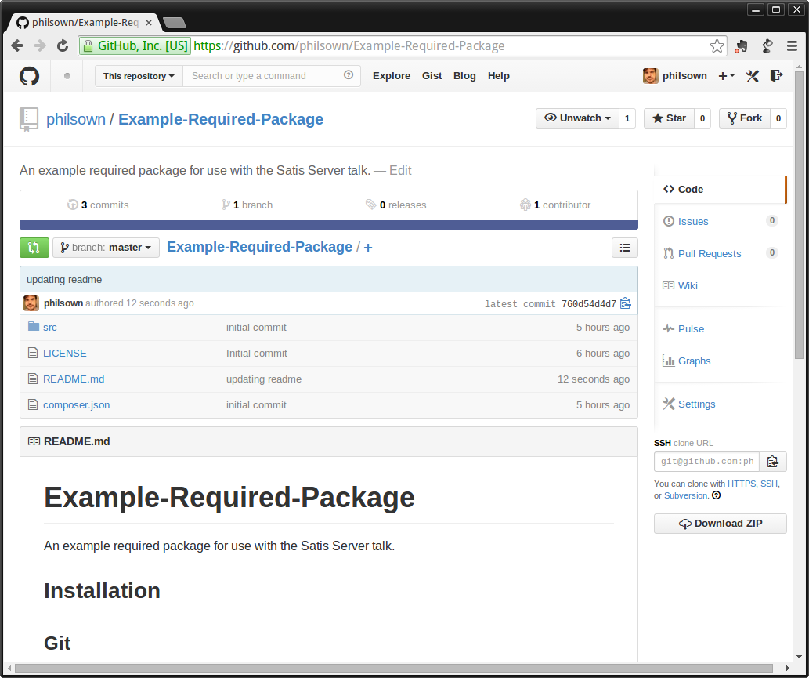
Task: Select the HTTPS clone link
Action: click(742, 484)
